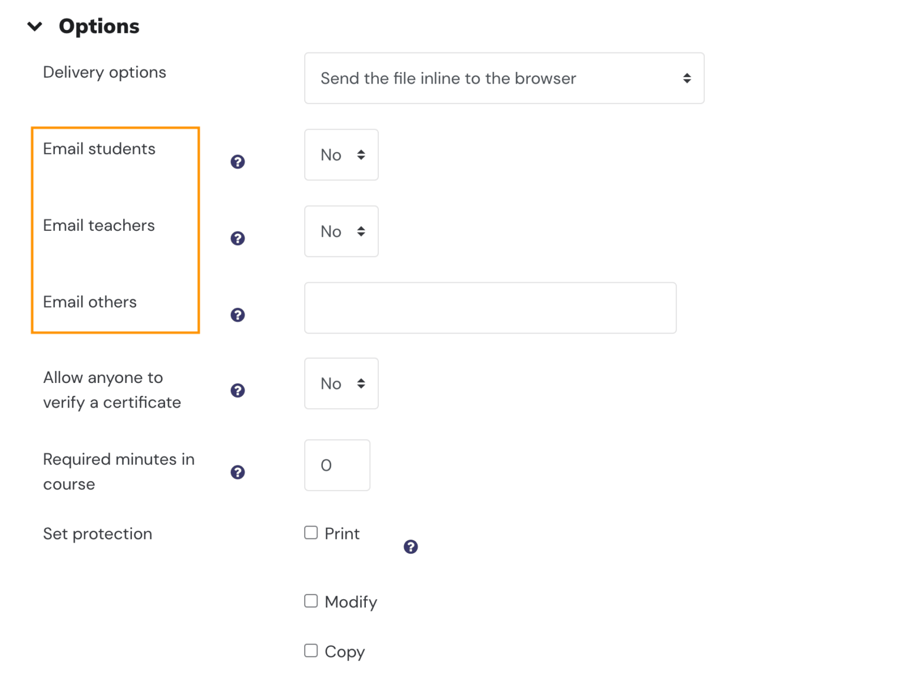Open the Email students dropdown

click(x=341, y=154)
